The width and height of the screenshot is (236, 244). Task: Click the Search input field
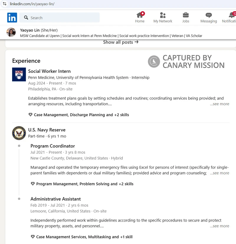60,17
